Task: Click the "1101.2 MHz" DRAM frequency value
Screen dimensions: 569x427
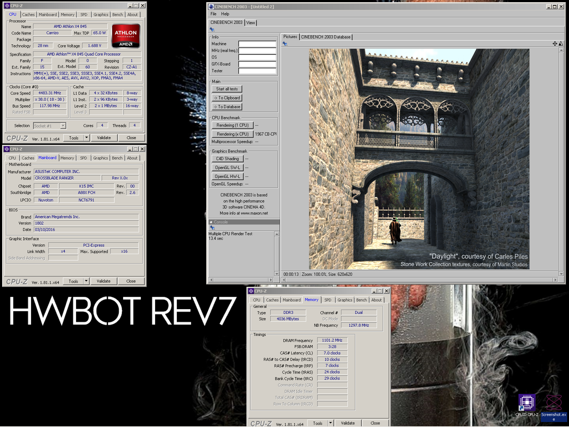Action: point(332,340)
